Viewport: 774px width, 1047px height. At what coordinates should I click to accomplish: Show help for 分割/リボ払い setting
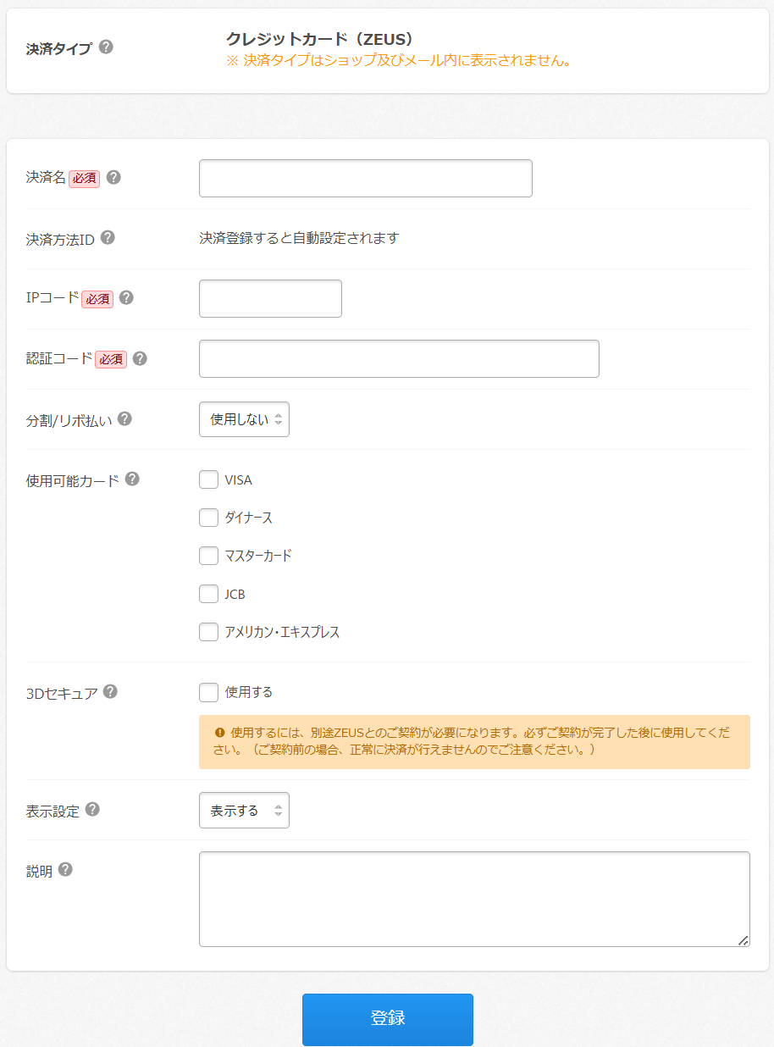(124, 418)
